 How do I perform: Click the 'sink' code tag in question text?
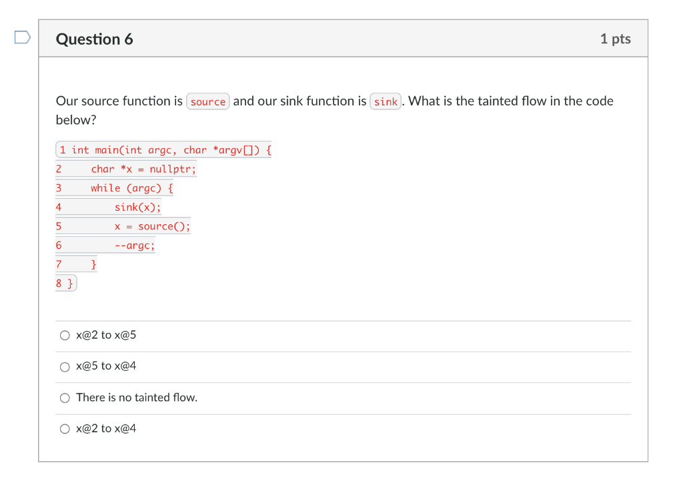pos(386,101)
